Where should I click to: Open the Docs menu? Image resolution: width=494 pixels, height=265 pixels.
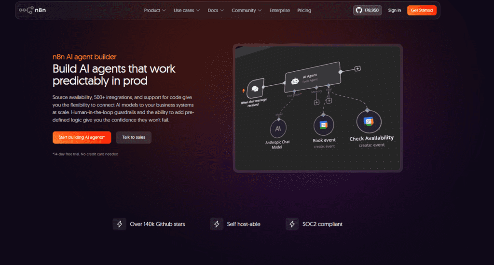(x=216, y=11)
